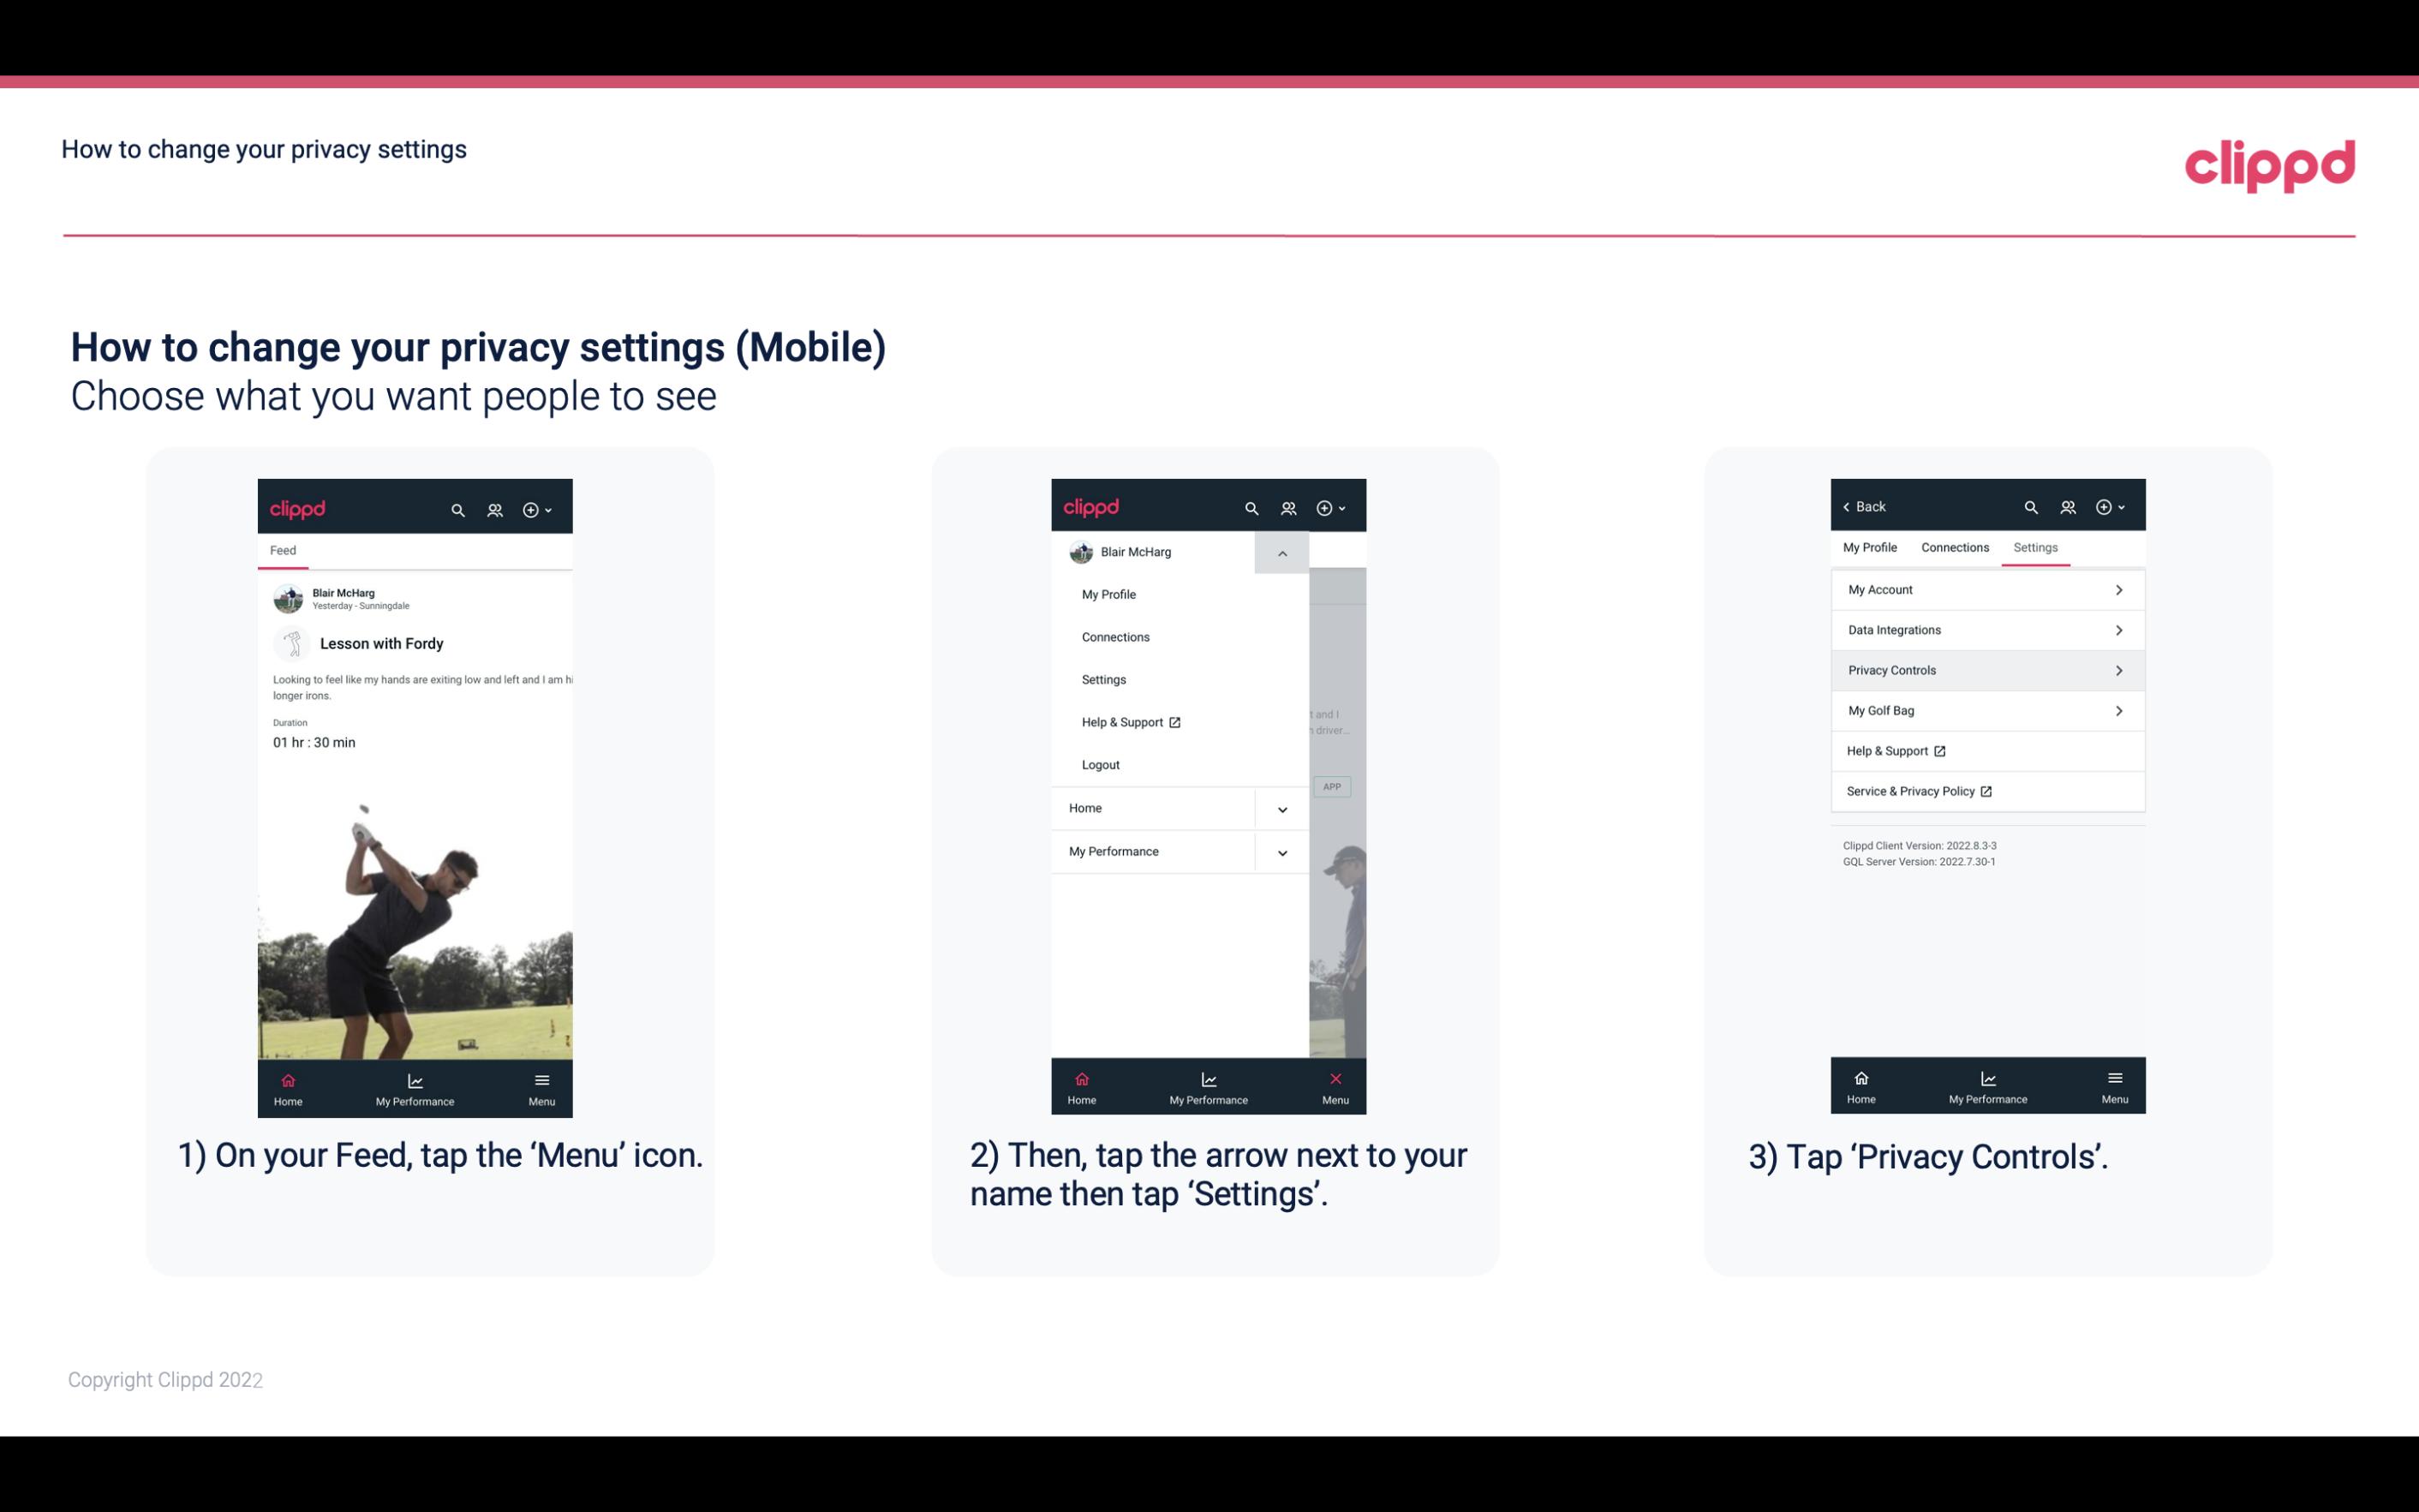Select Connections option in Settings screen
The height and width of the screenshot is (1512, 2419).
click(1954, 547)
